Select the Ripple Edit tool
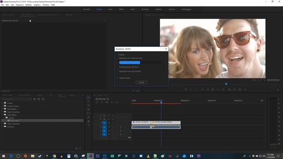The width and height of the screenshot is (283, 159). point(88,105)
